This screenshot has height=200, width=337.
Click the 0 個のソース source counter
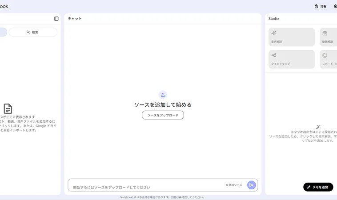234,185
